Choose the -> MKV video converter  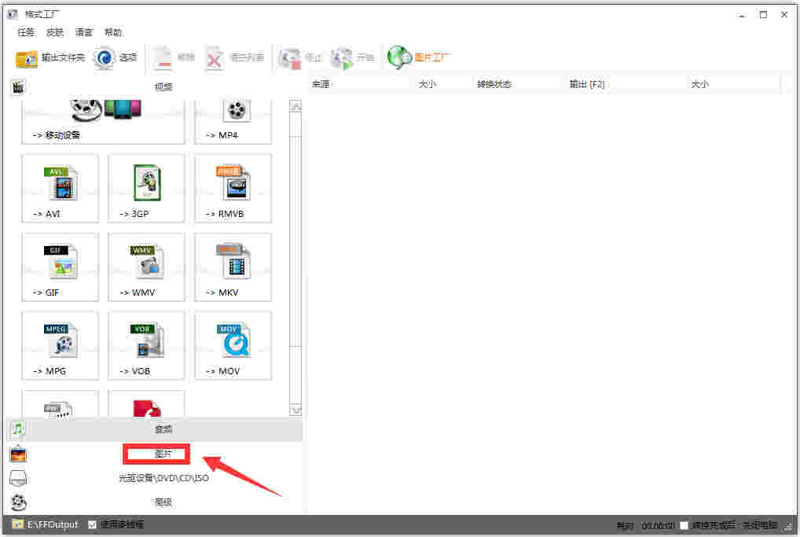[233, 267]
